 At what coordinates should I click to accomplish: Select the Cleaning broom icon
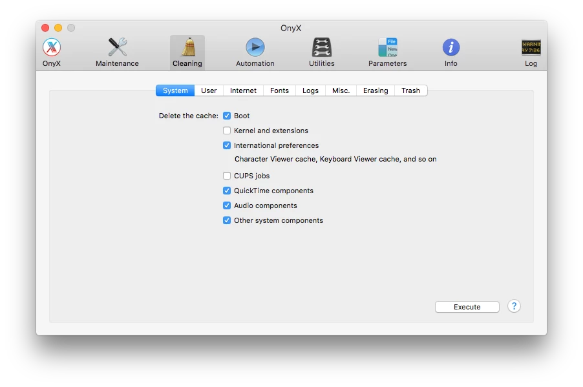[x=188, y=47]
